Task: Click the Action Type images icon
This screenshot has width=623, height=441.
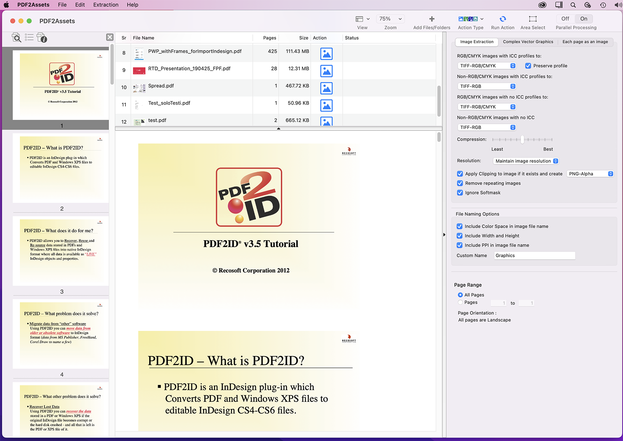Action: (x=468, y=19)
